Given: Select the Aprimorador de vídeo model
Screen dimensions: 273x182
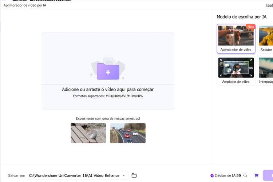Looking at the screenshot, I should (236, 39).
